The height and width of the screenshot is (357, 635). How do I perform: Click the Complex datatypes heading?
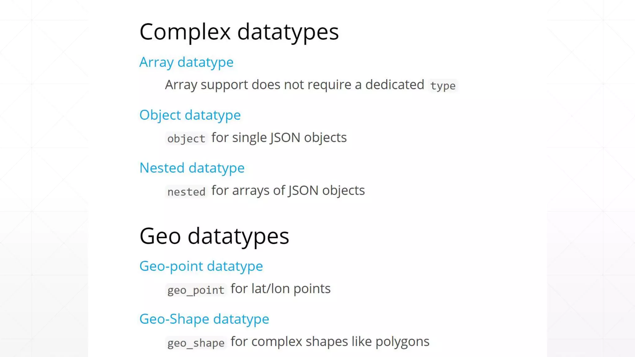point(239,32)
